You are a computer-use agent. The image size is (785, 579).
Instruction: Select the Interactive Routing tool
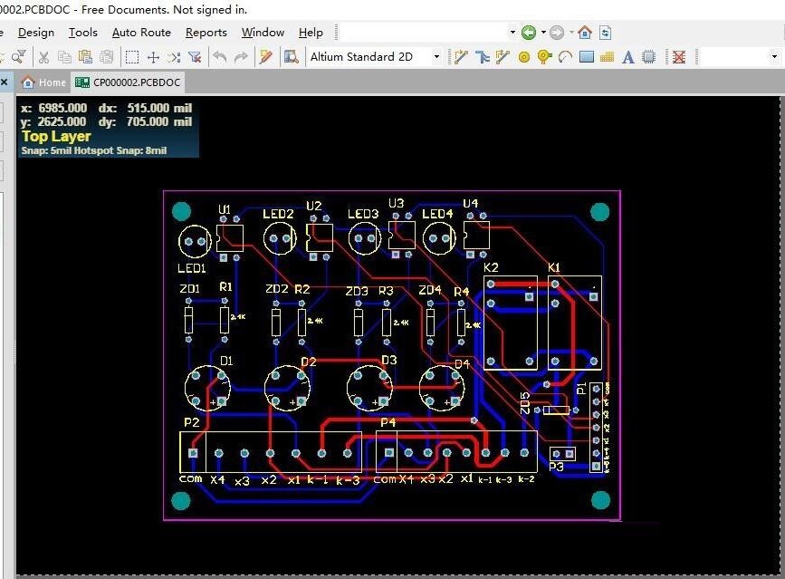coord(461,57)
